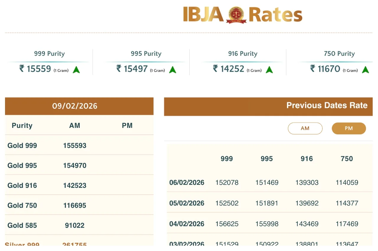Select the PM rates toggle
378x251 pixels.
(349, 128)
